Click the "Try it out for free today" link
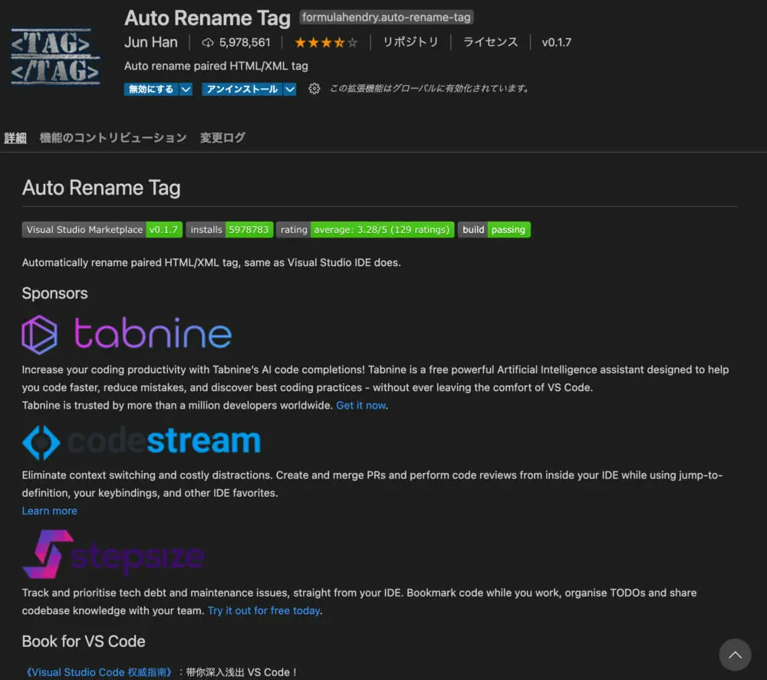767x680 pixels. pyautogui.click(x=264, y=610)
